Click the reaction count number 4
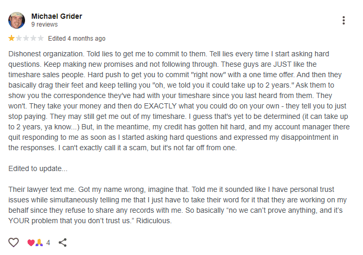Screen dimensions: 363x255 click(48, 242)
